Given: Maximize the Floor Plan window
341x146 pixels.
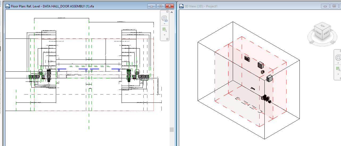Looking at the screenshot, I should 160,6.
